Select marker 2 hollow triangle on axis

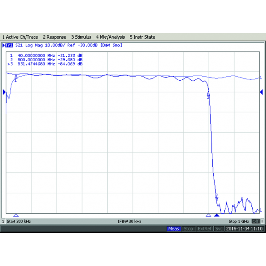(208, 215)
